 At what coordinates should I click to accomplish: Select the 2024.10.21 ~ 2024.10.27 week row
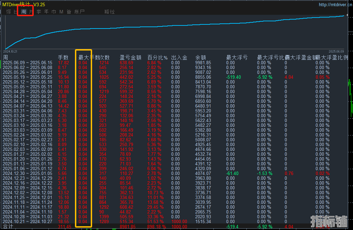click(x=175, y=222)
